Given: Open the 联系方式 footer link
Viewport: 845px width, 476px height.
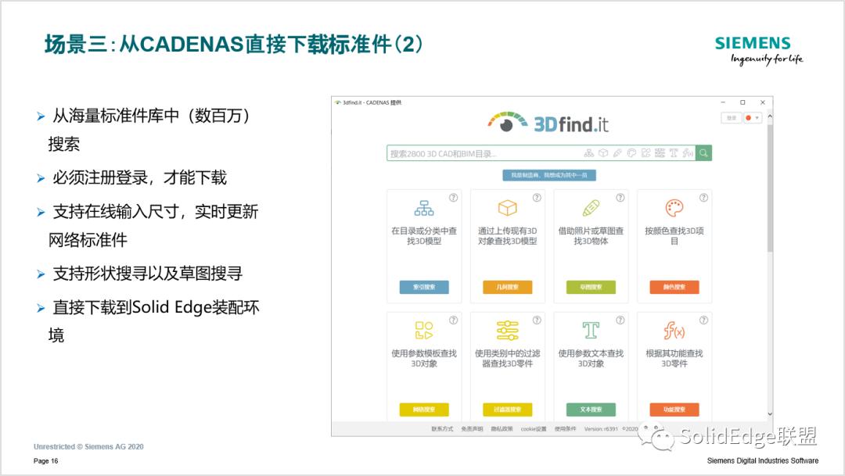Looking at the screenshot, I should pos(442,429).
